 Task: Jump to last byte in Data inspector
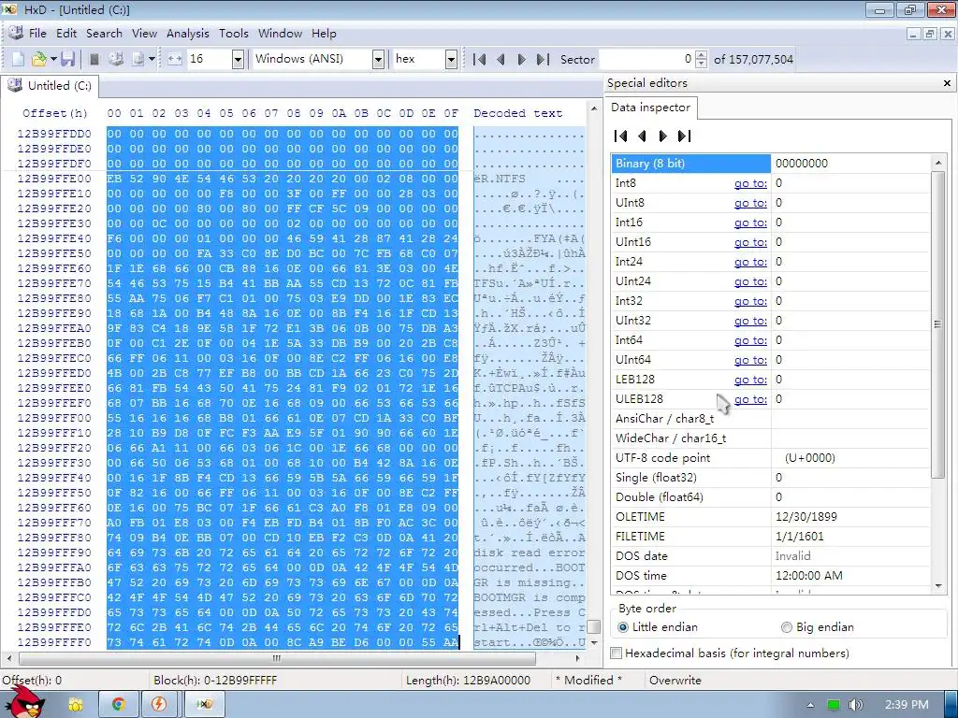(684, 136)
